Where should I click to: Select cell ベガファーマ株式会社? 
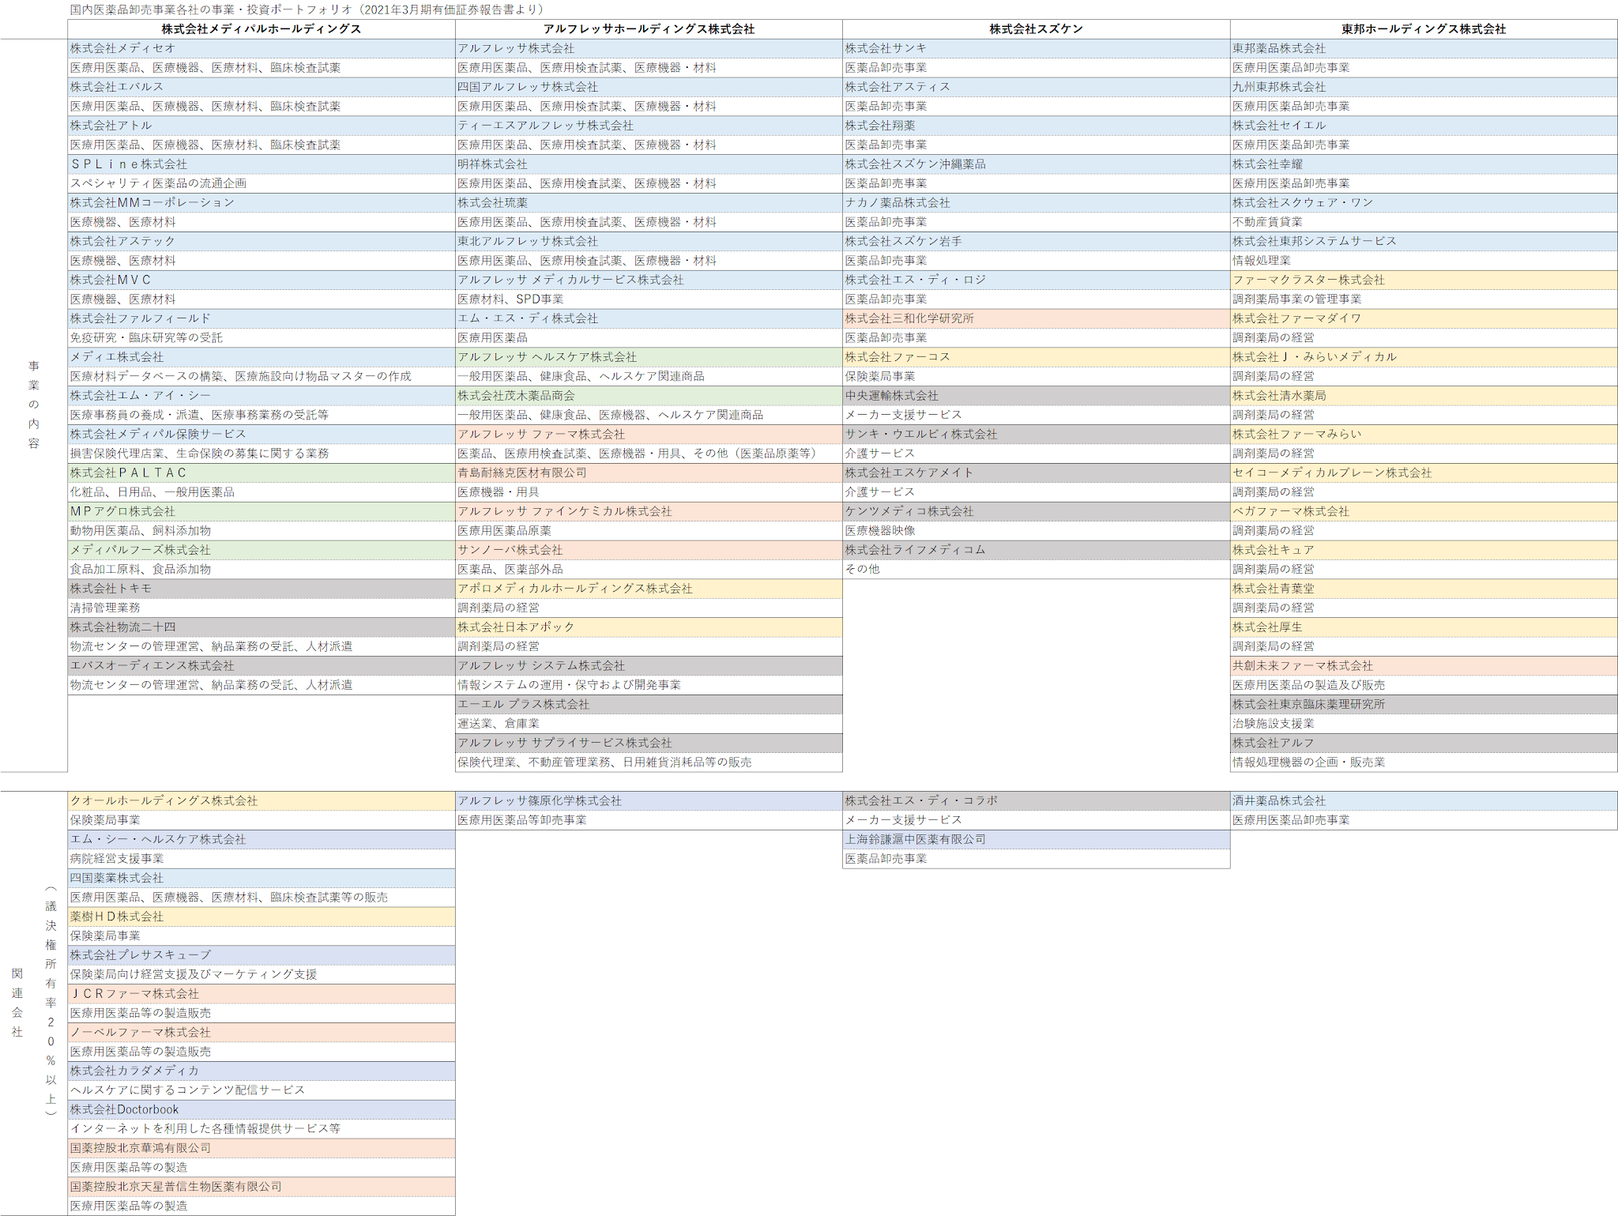coord(1424,511)
